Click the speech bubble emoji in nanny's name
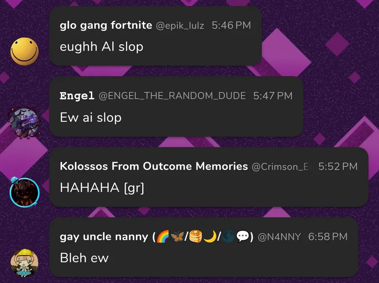The height and width of the screenshot is (283, 379). (x=243, y=237)
